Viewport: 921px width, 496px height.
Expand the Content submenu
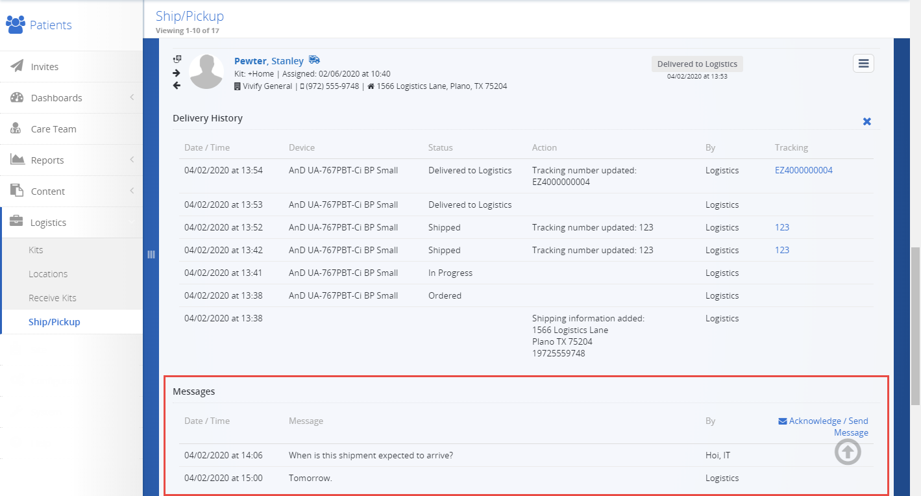click(71, 192)
